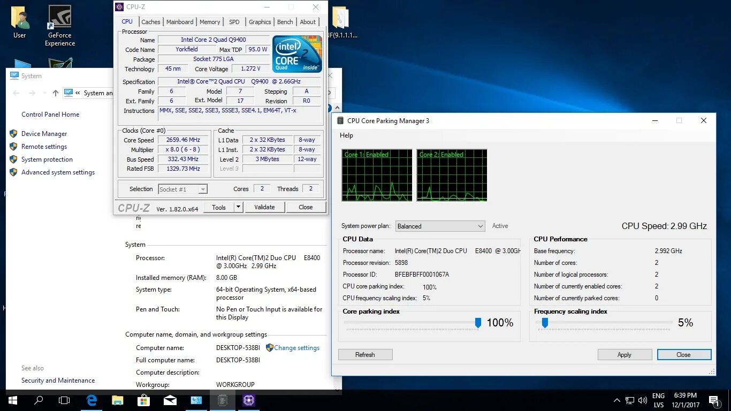Launch Microsoft Edge from taskbar
731x411 pixels.
(92, 400)
